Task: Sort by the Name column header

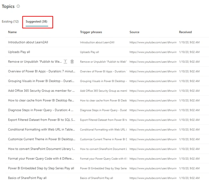Action: 13,32
